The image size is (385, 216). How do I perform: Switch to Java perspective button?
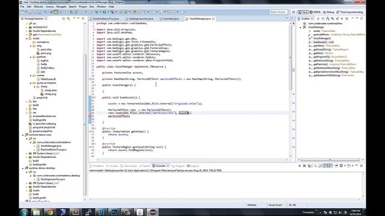pyautogui.click(x=303, y=12)
